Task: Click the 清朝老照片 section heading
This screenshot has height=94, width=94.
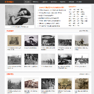Action: point(10,31)
